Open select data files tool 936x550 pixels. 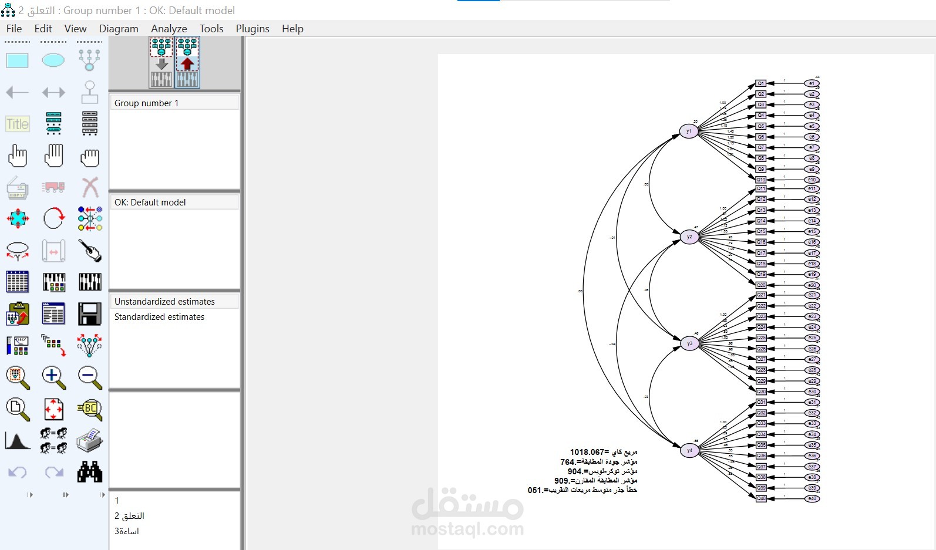click(17, 282)
